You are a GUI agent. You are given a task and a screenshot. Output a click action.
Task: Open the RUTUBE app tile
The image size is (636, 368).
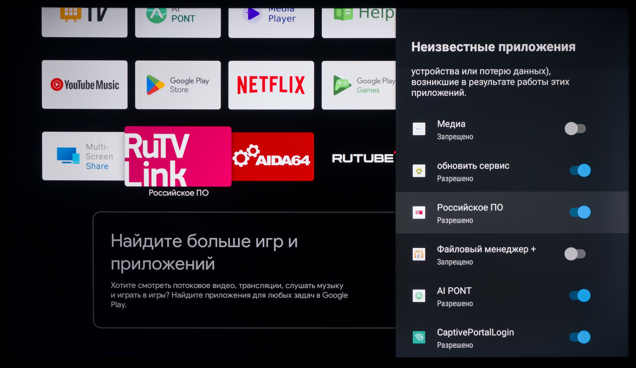point(363,158)
